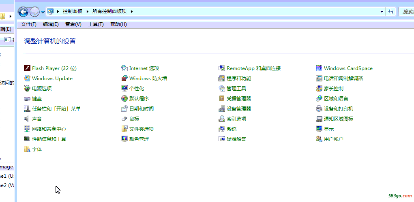Viewport: 414px width, 202px height.
Task: Expand arrow after 控制面板 breadcrumb
Action: (88, 11)
